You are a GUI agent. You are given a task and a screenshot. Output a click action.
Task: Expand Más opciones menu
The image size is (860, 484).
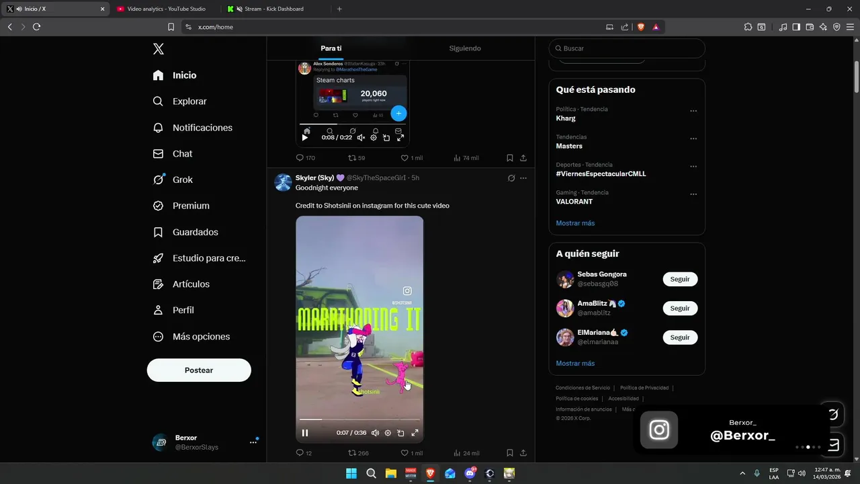191,337
